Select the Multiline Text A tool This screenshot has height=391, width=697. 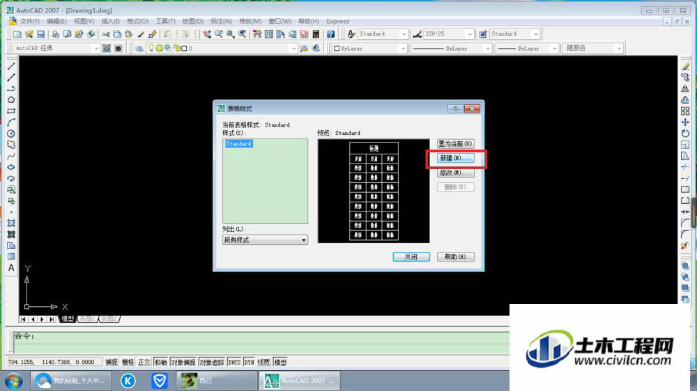click(11, 268)
